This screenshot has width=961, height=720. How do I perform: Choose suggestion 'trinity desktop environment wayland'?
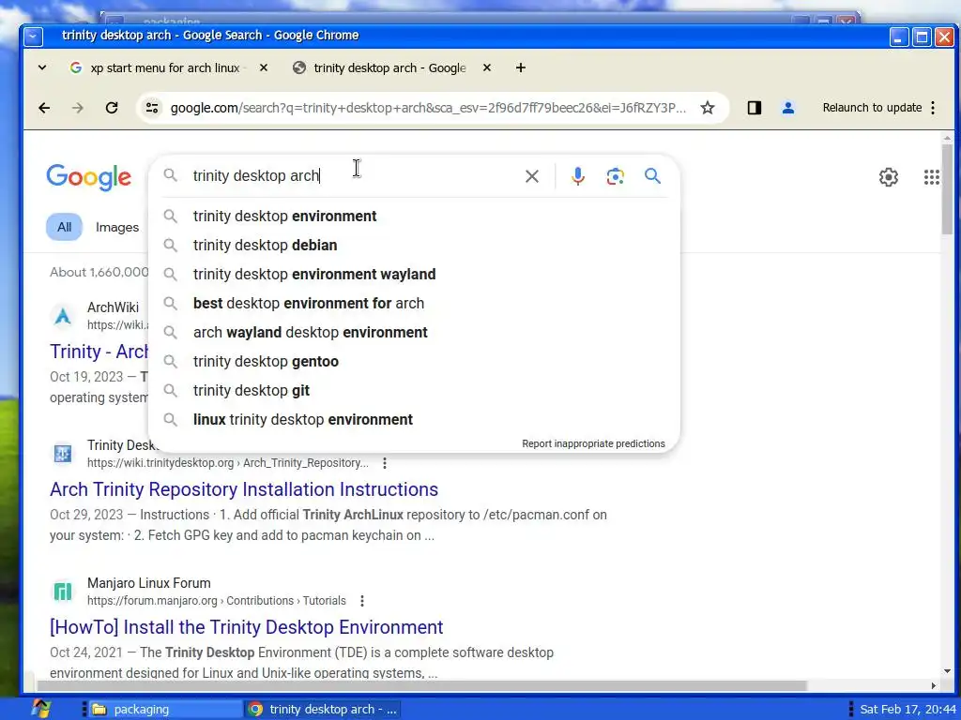(x=414, y=275)
